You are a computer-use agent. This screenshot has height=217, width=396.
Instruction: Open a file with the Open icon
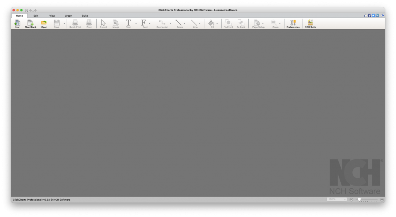(x=44, y=24)
